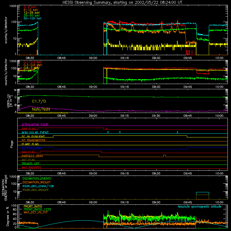Click the BAD_PACKETS flag label
The width and height of the screenshot is (231, 231).
pyautogui.click(x=31, y=167)
